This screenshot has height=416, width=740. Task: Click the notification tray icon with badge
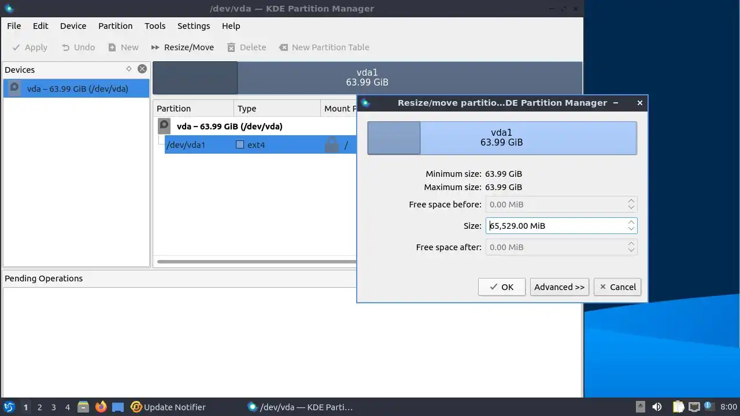tap(709, 407)
